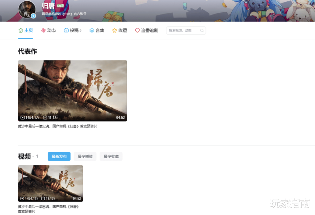Image resolution: width=315 pixels, height=215 pixels.
Task: Click the danmaku count icon on small thumbnail
Action: pyautogui.click(x=43, y=198)
